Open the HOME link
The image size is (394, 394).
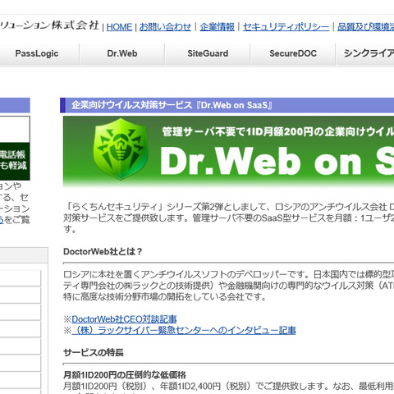click(119, 27)
